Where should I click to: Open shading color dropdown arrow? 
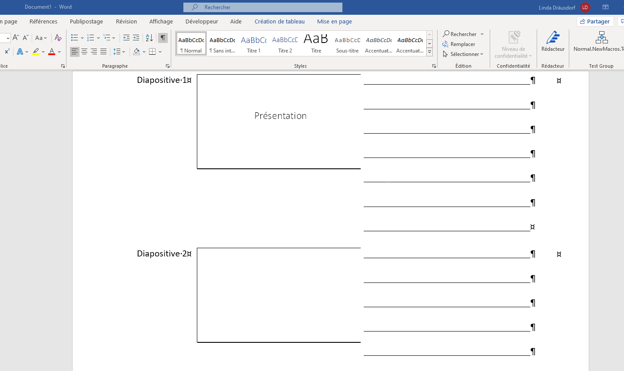(x=144, y=52)
